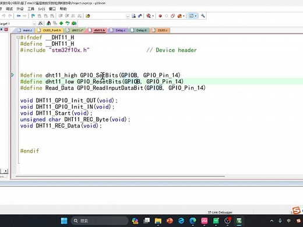Open Manage Project Items
The image size is (303, 227).
[x=49, y=23]
